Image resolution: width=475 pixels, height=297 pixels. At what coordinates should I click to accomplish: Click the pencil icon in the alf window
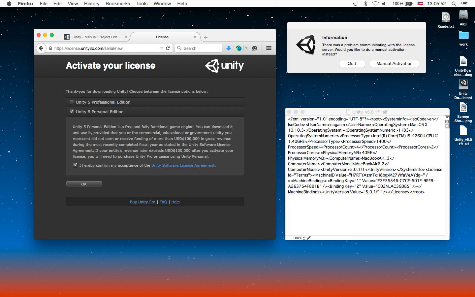(309, 238)
